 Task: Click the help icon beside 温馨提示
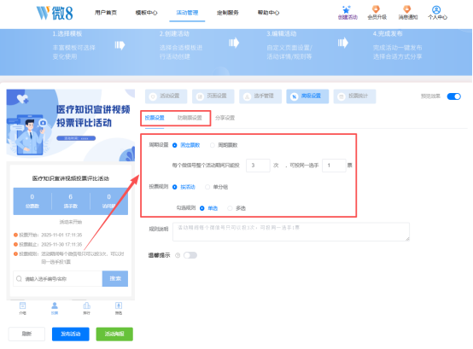pyautogui.click(x=178, y=256)
